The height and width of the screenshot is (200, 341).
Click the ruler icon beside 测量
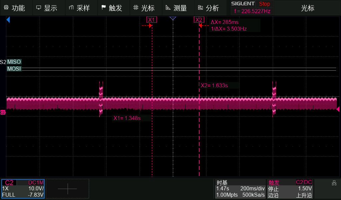pos(168,8)
